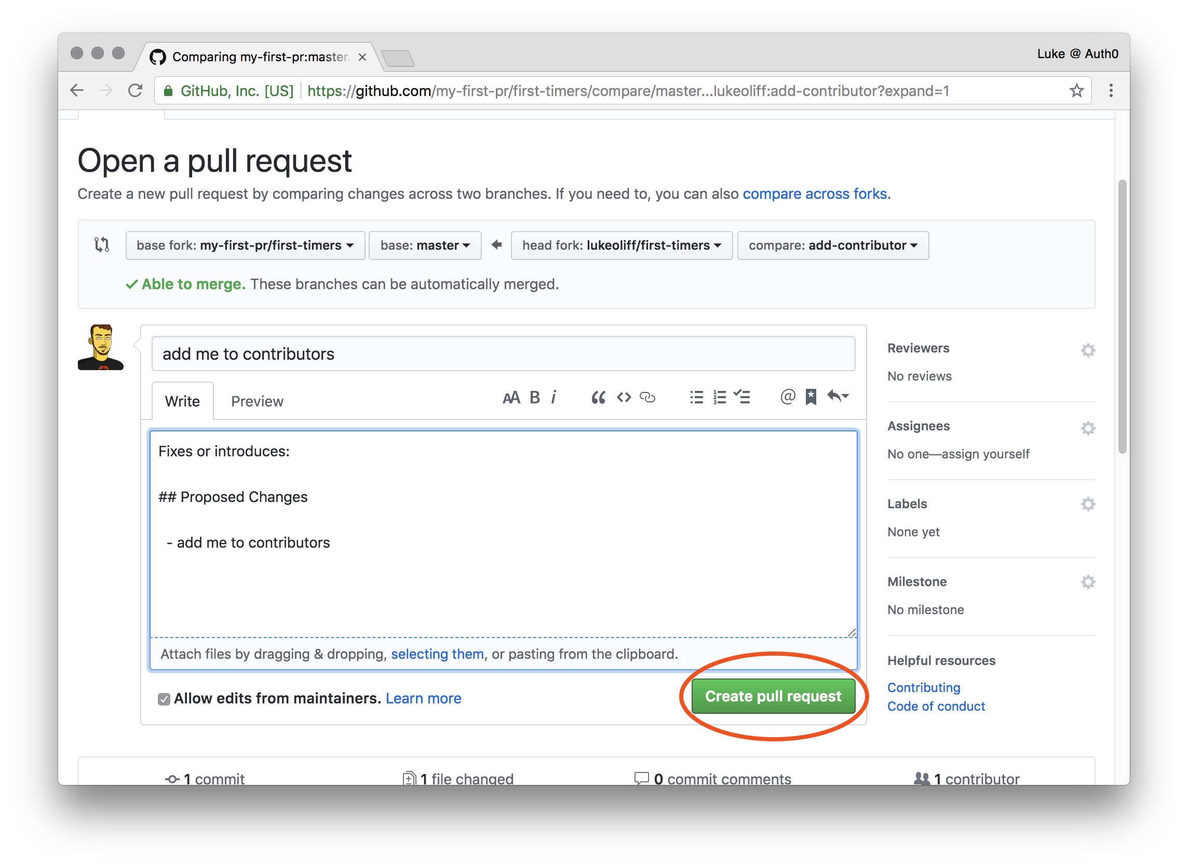Viewport: 1188px width, 868px height.
Task: Expand the base fork dropdown
Action: [245, 246]
